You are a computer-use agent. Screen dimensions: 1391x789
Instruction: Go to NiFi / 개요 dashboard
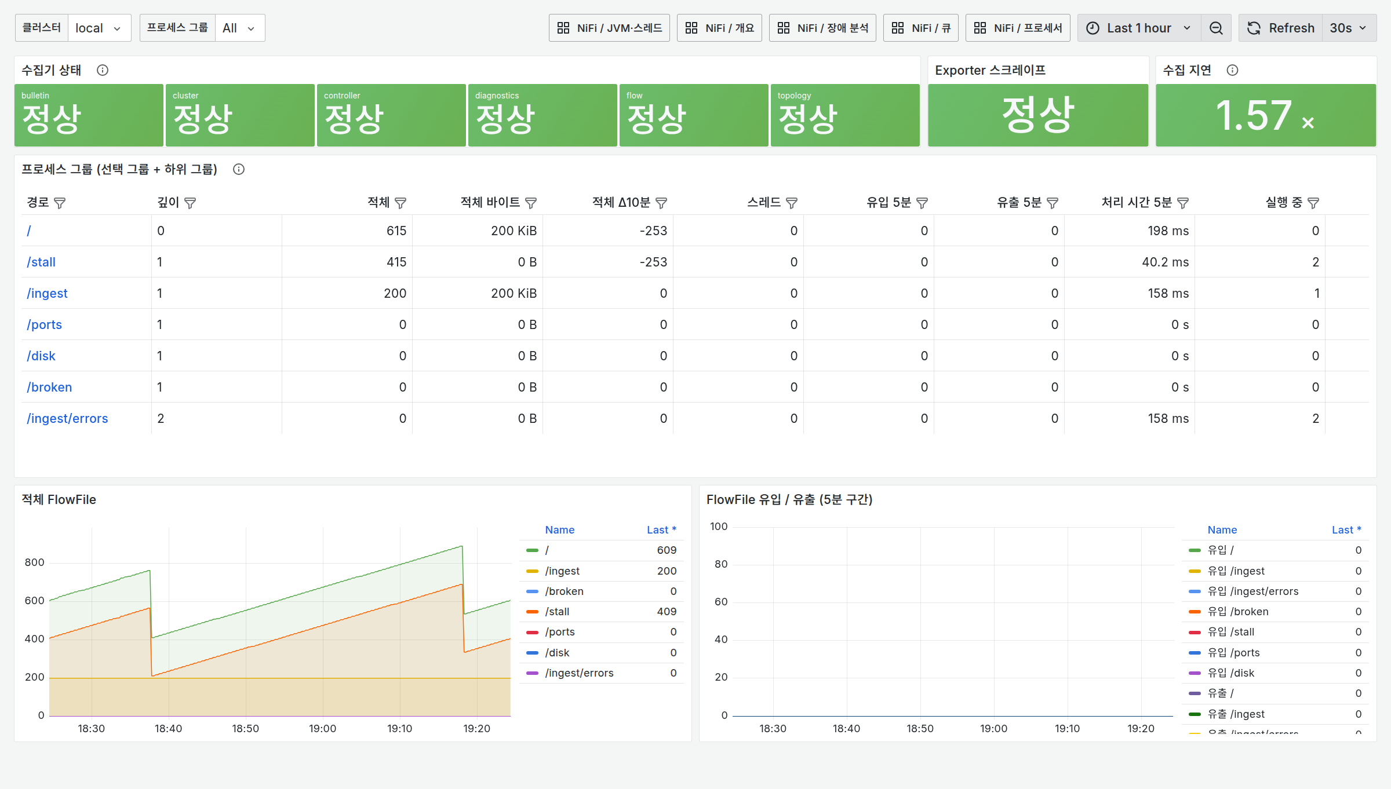tap(719, 28)
